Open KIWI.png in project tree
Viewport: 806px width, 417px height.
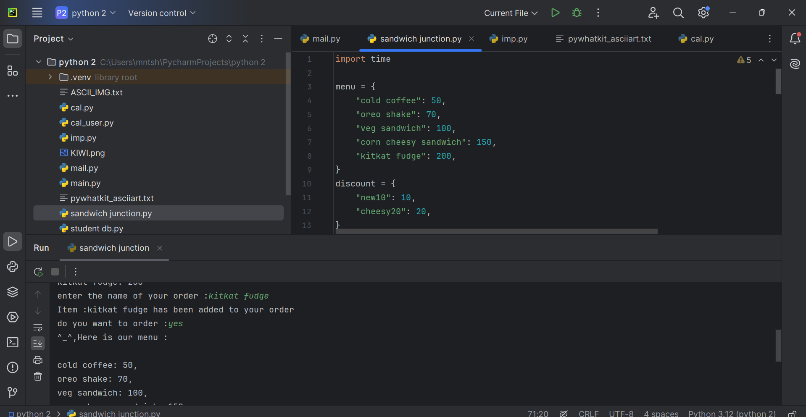(x=88, y=153)
